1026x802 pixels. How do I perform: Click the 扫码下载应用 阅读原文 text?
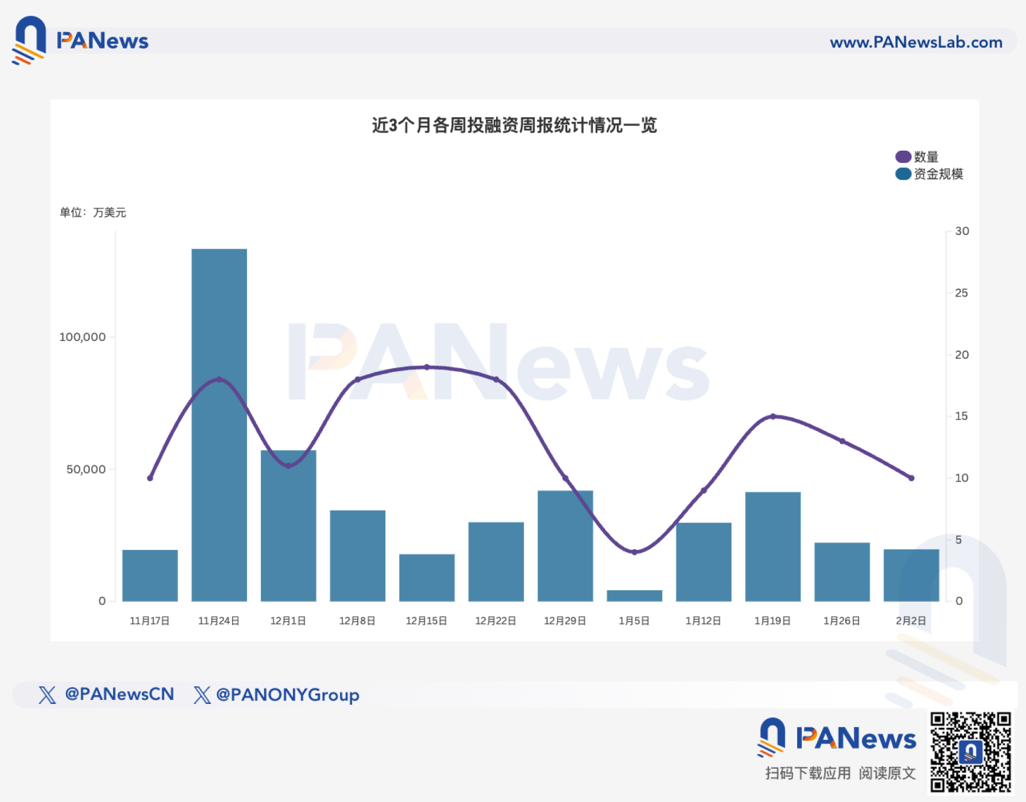[840, 773]
